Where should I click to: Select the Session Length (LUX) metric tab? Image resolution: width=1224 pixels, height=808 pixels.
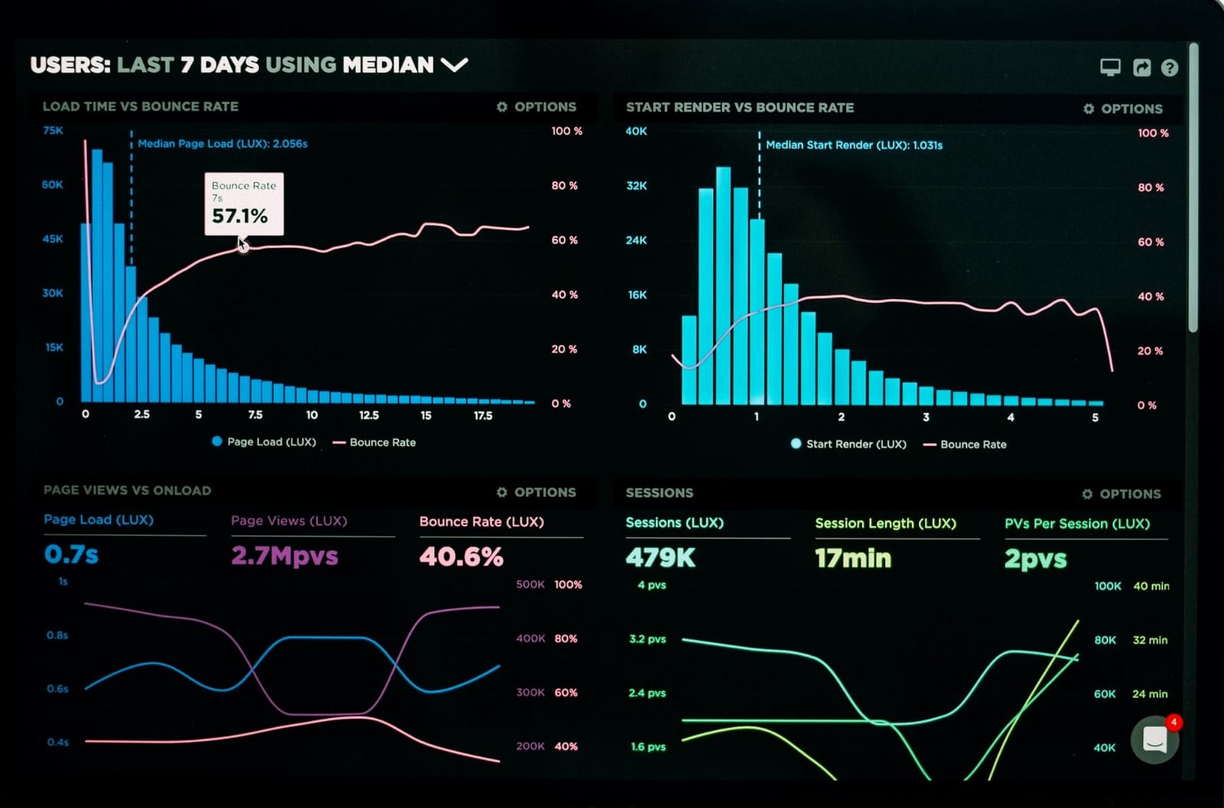tap(885, 523)
